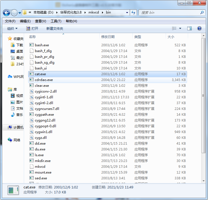Image resolution: width=208 pixels, height=200 pixels.
Task: Select the dd.exe file icon
Action: click(32, 143)
